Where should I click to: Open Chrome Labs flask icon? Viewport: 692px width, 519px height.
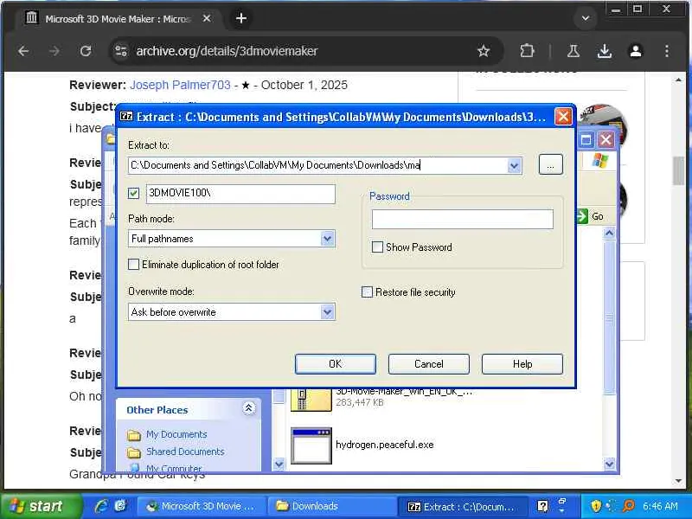[573, 51]
